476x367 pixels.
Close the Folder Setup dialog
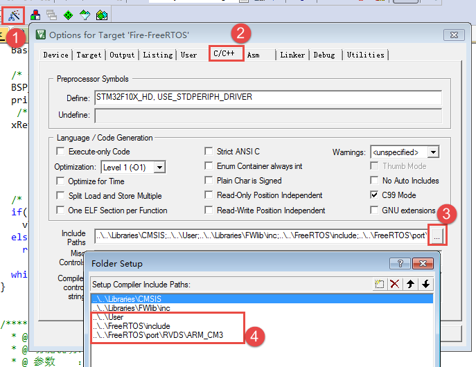pyautogui.click(x=423, y=264)
